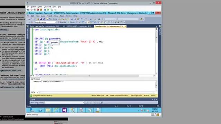Image resolution: width=221 pixels, height=124 pixels.
Task: Open PowerShell from the taskbar
Action: 40,110
